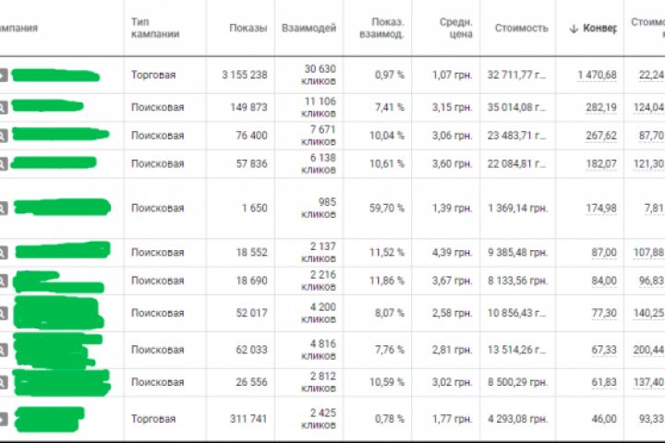The image size is (665, 443).
Task: Sort by the Тип кампании column header
Action: pyautogui.click(x=154, y=28)
